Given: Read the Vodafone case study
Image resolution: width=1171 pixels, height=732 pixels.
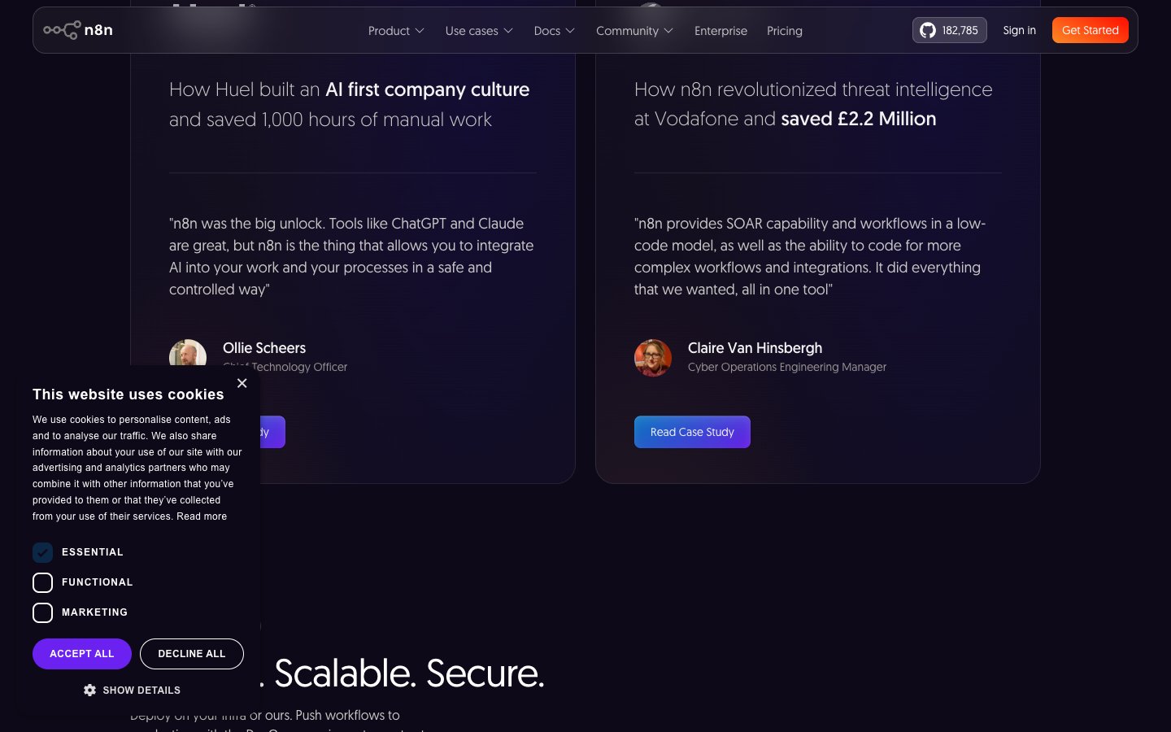Looking at the screenshot, I should [x=692, y=432].
